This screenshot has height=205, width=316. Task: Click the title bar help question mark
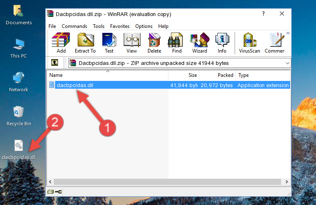pos(263,14)
